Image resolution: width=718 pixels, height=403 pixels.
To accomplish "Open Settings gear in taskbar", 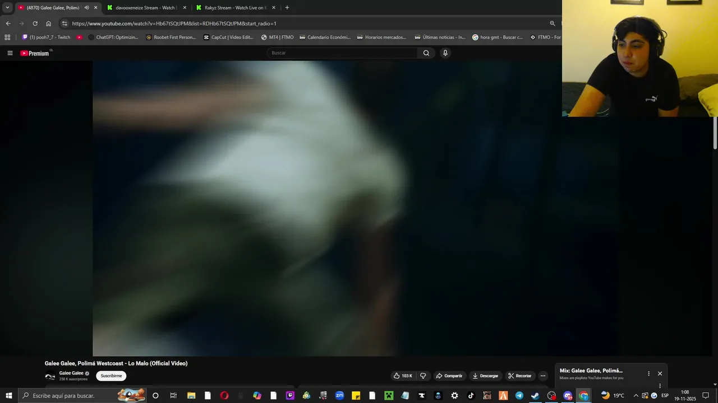I will [x=454, y=396].
